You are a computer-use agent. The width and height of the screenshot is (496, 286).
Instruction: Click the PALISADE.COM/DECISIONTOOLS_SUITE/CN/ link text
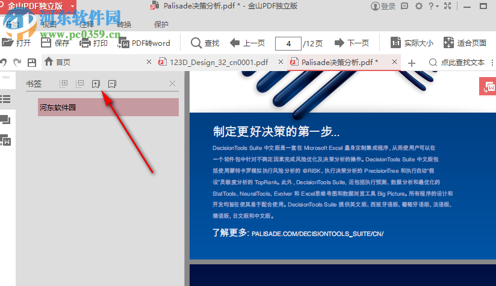(x=318, y=234)
